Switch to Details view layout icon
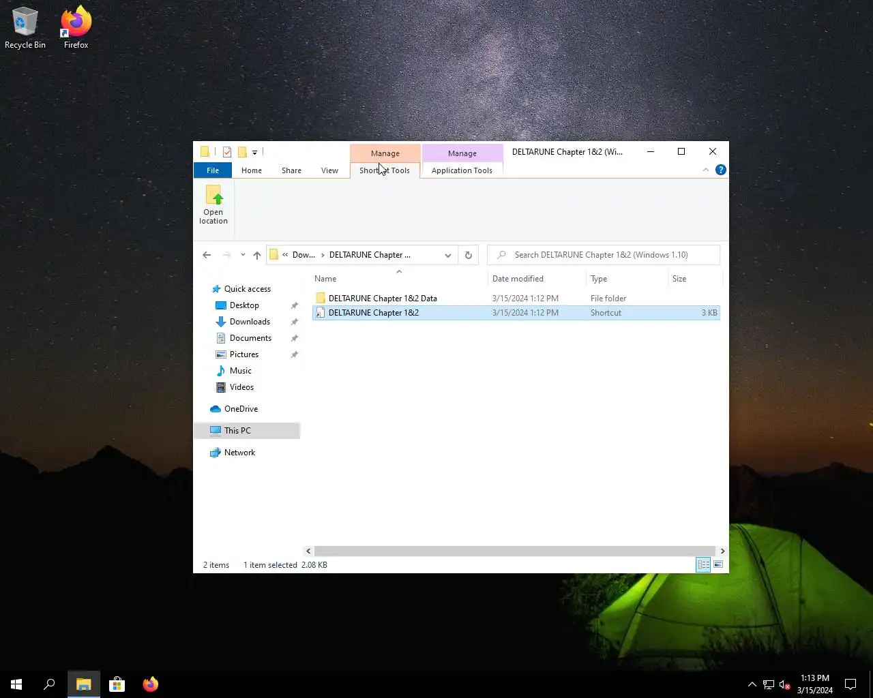Screen dimensions: 873x698 coord(703,564)
